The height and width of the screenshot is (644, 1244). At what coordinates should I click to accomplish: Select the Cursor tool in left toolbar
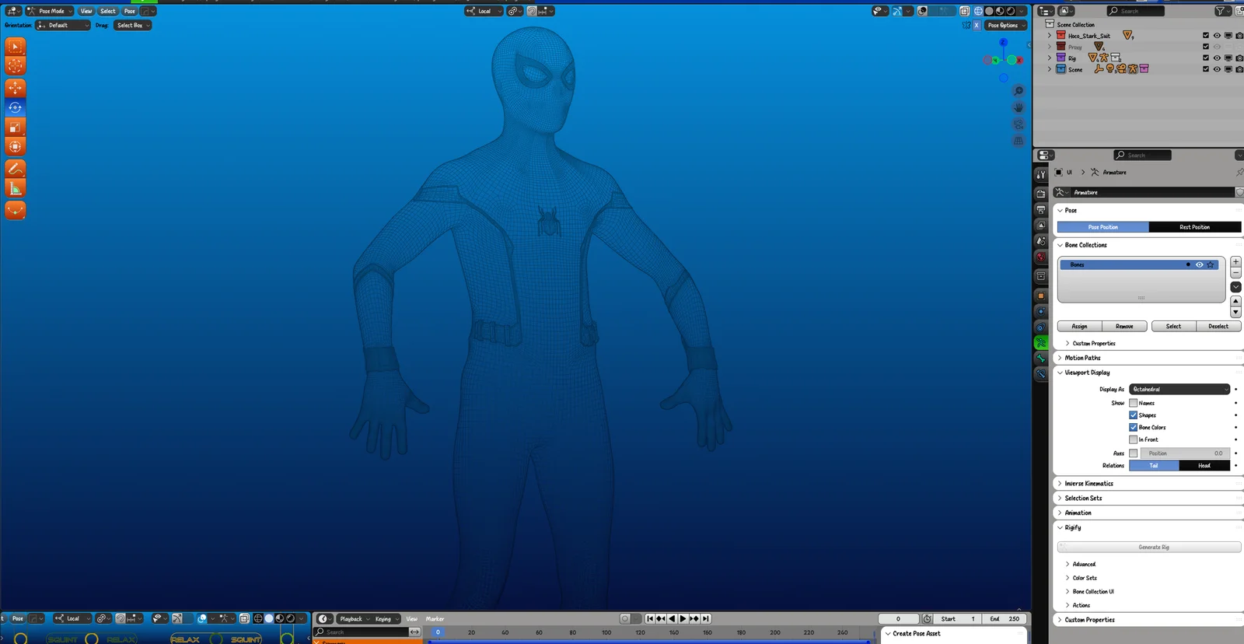pyautogui.click(x=15, y=65)
